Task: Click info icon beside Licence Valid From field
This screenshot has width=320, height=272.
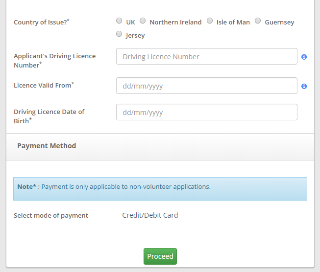Action: [x=304, y=86]
